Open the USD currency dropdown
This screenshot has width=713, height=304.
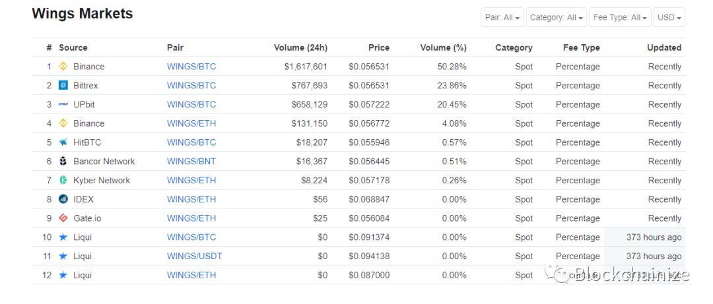[x=669, y=17]
